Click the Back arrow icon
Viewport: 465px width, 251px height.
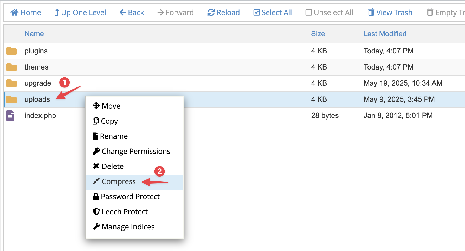pos(123,12)
